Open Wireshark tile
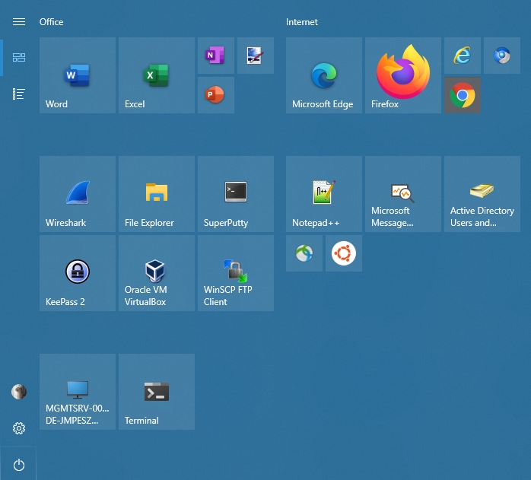Image resolution: width=531 pixels, height=480 pixels. [x=78, y=194]
